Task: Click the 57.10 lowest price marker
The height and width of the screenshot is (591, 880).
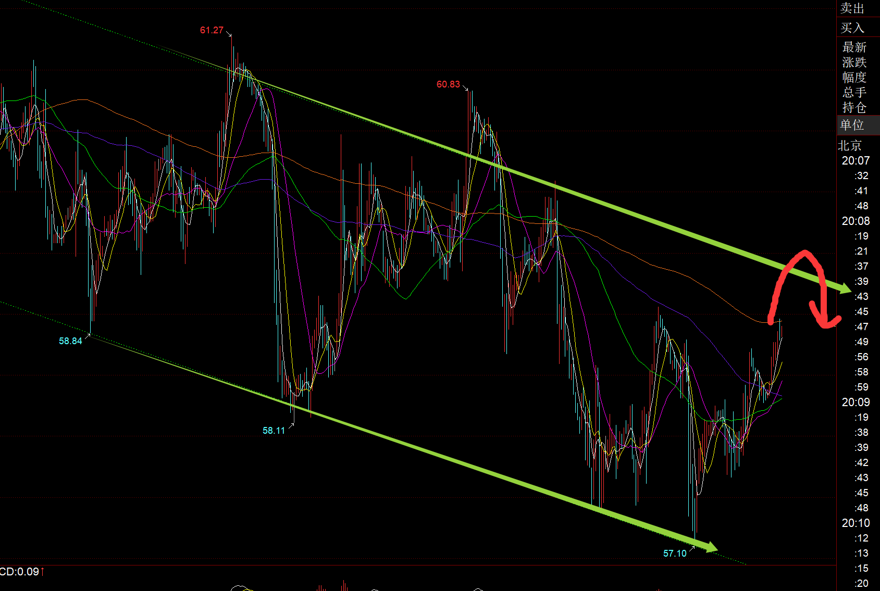Action: [x=675, y=554]
